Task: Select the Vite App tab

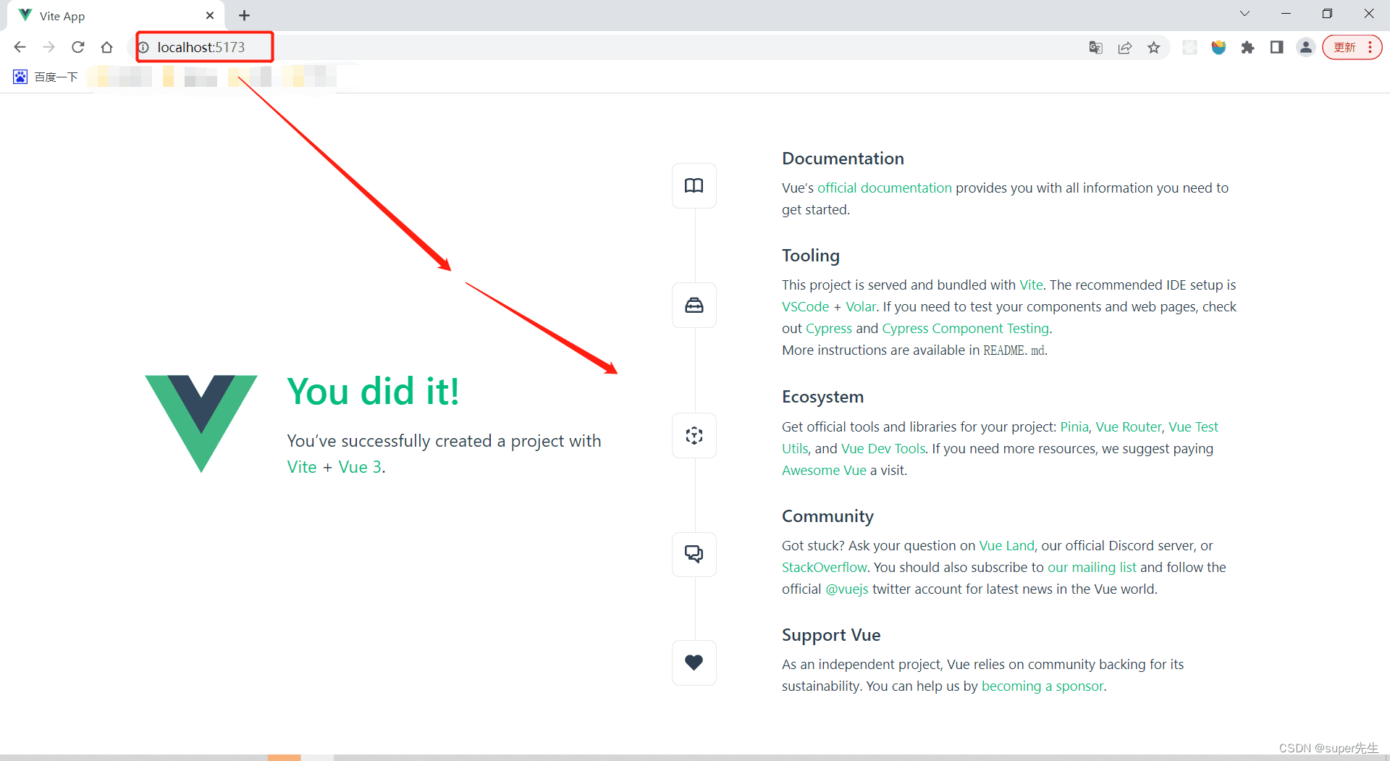Action: pos(109,16)
